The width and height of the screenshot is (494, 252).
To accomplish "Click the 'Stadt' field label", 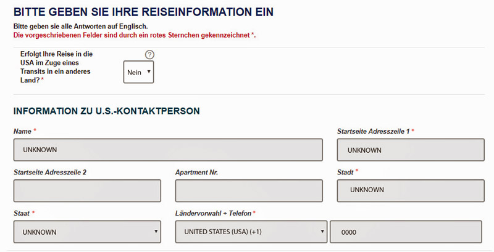I will click(345, 172).
